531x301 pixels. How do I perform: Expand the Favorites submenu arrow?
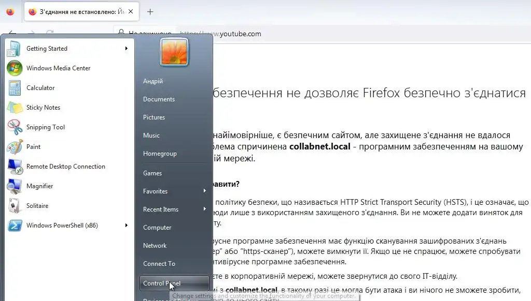tap(204, 191)
